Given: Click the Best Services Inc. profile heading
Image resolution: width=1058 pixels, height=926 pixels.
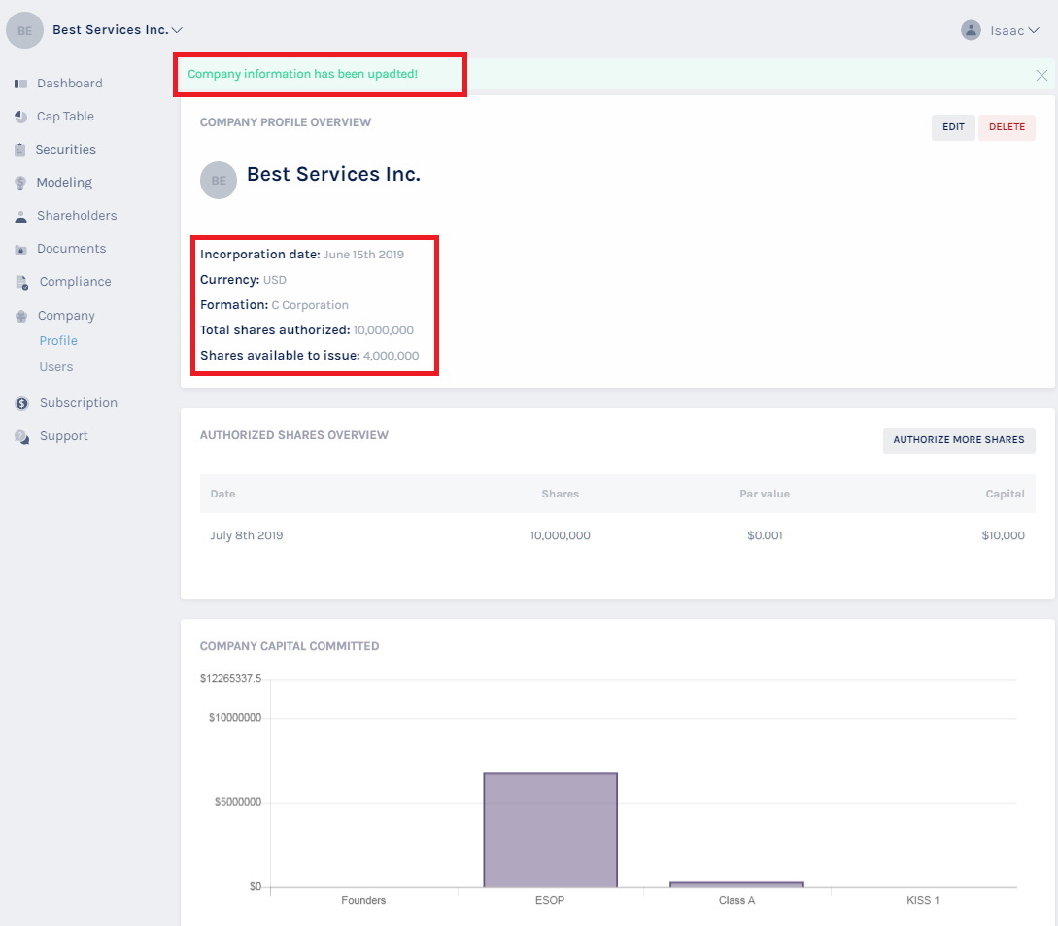Looking at the screenshot, I should point(333,174).
